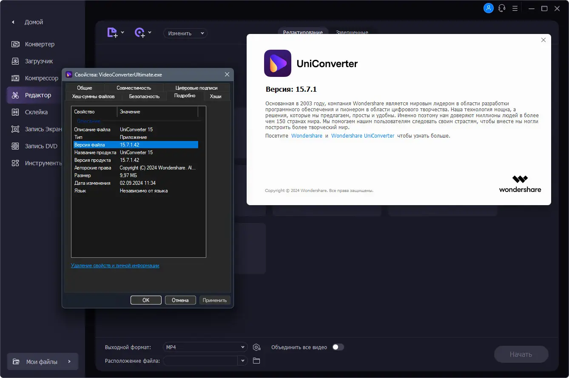569x378 pixels.
Task: Switch to the Общие tab
Action: point(85,88)
